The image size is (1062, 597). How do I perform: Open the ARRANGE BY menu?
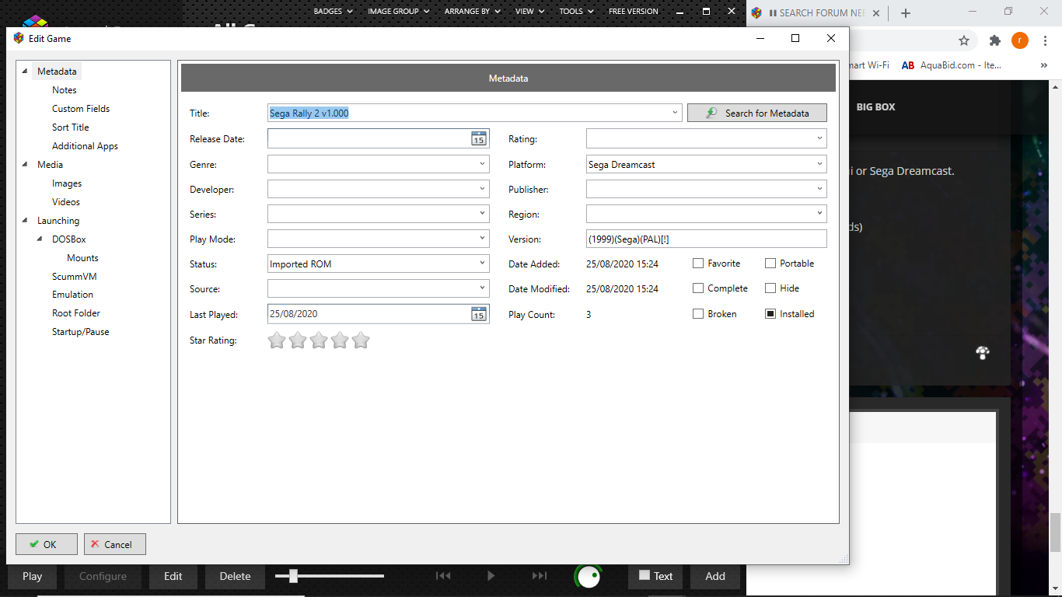(473, 12)
